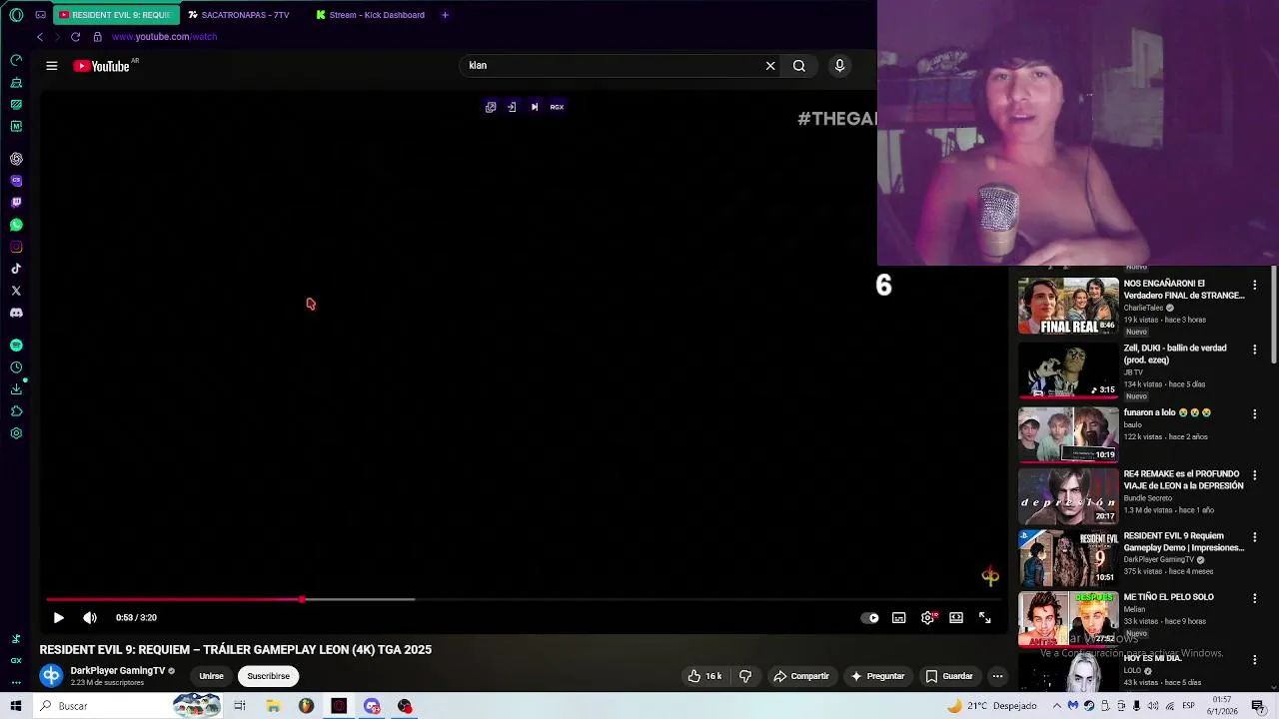The height and width of the screenshot is (719, 1279).
Task: Toggle the autoplay switch
Action: click(x=870, y=618)
